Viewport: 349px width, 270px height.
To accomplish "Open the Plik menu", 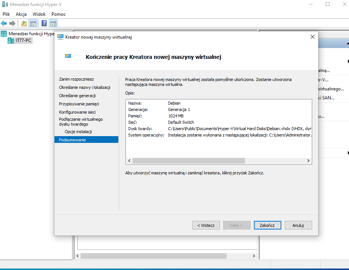I will [6, 14].
